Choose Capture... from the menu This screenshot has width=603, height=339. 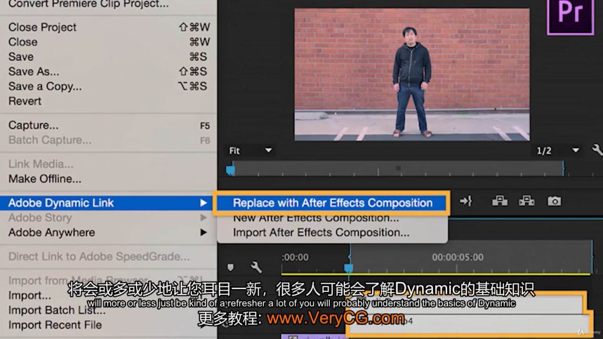point(108,125)
